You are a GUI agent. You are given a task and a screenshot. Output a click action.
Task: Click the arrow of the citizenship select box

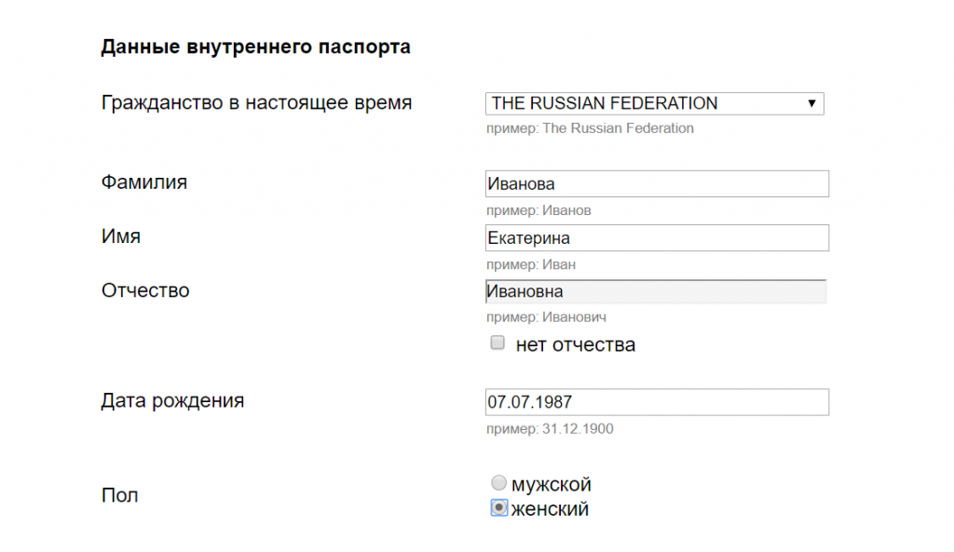pyautogui.click(x=811, y=103)
